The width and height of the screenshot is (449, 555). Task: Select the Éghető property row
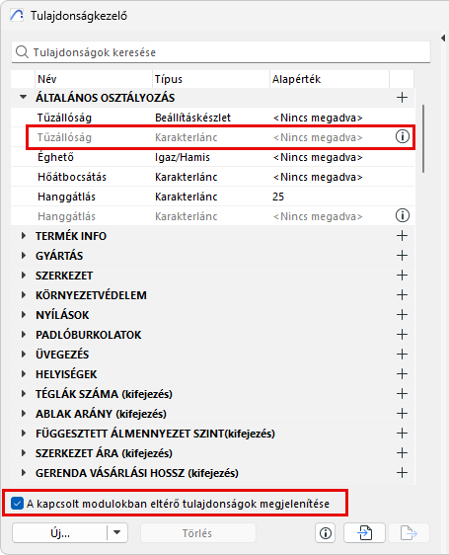click(212, 157)
